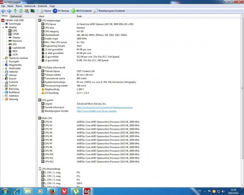Open Windows Media Player from taskbar
244x195 pixels.
coord(40,191)
